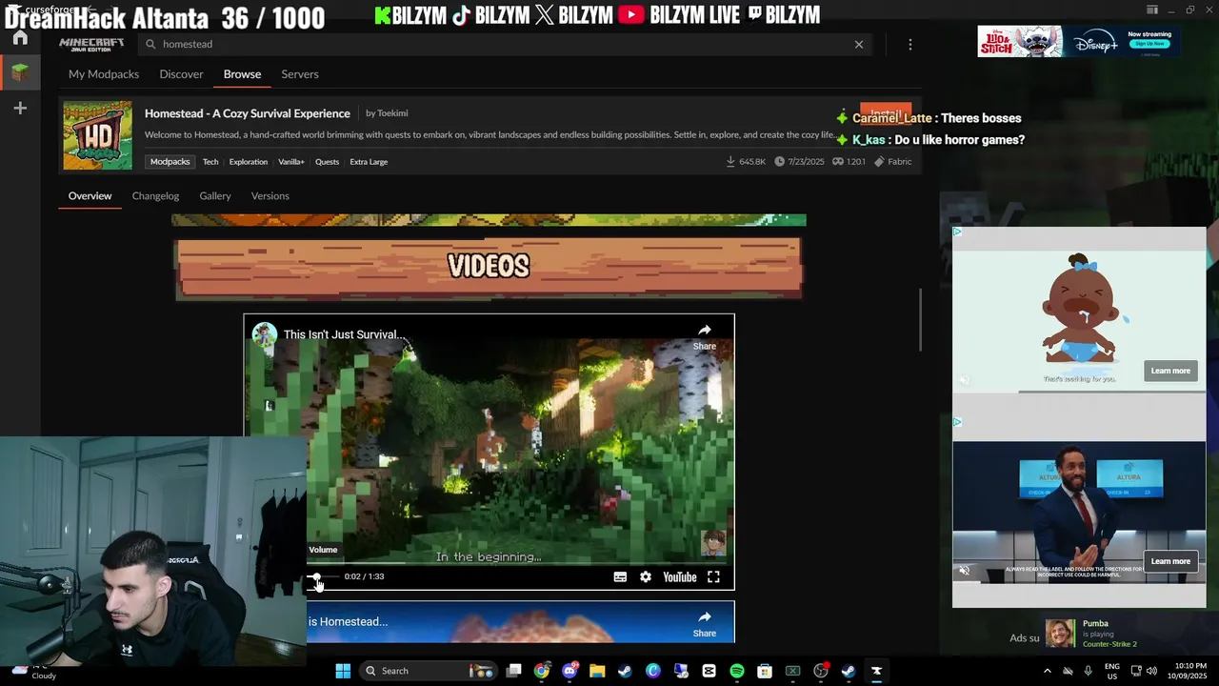Enter video fullscreen mode
Screen dimensions: 1219x686
(x=713, y=577)
